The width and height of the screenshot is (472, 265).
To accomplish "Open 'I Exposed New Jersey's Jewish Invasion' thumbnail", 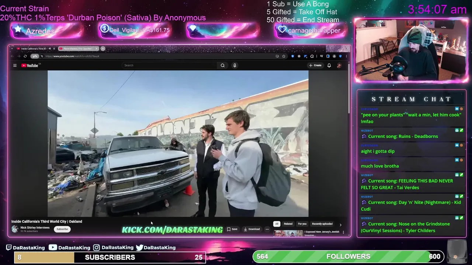I will click(x=288, y=233).
